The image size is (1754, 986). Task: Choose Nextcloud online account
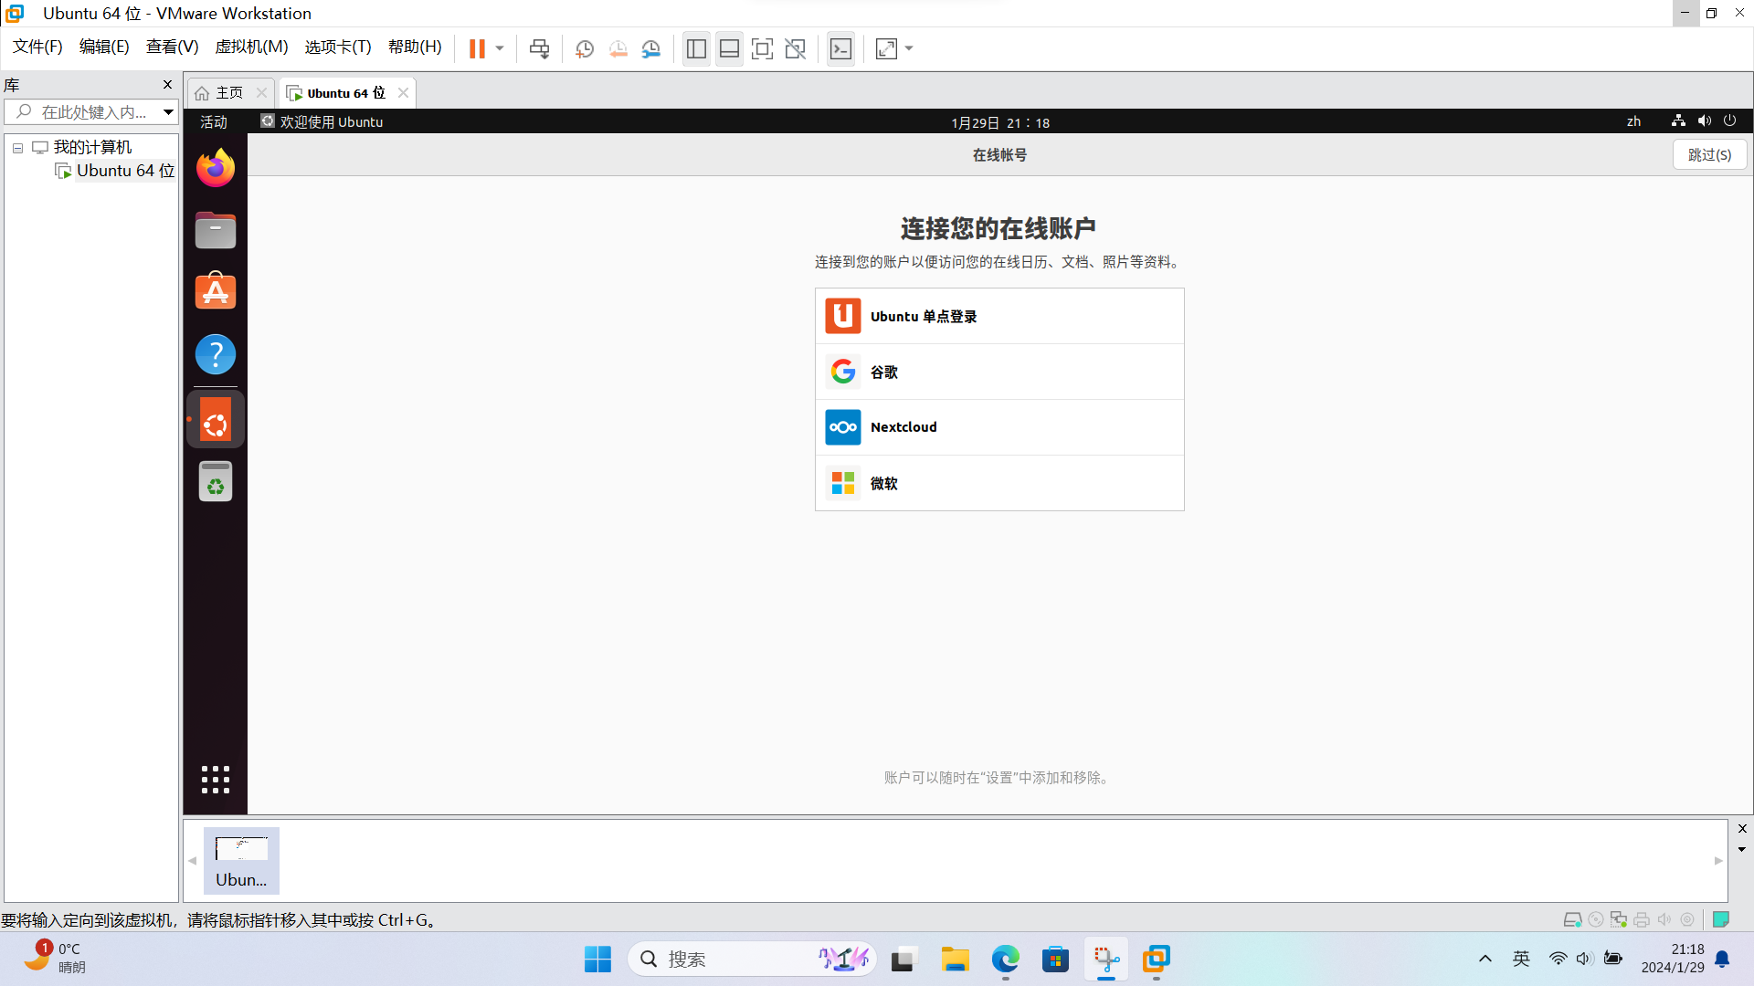tap(999, 427)
